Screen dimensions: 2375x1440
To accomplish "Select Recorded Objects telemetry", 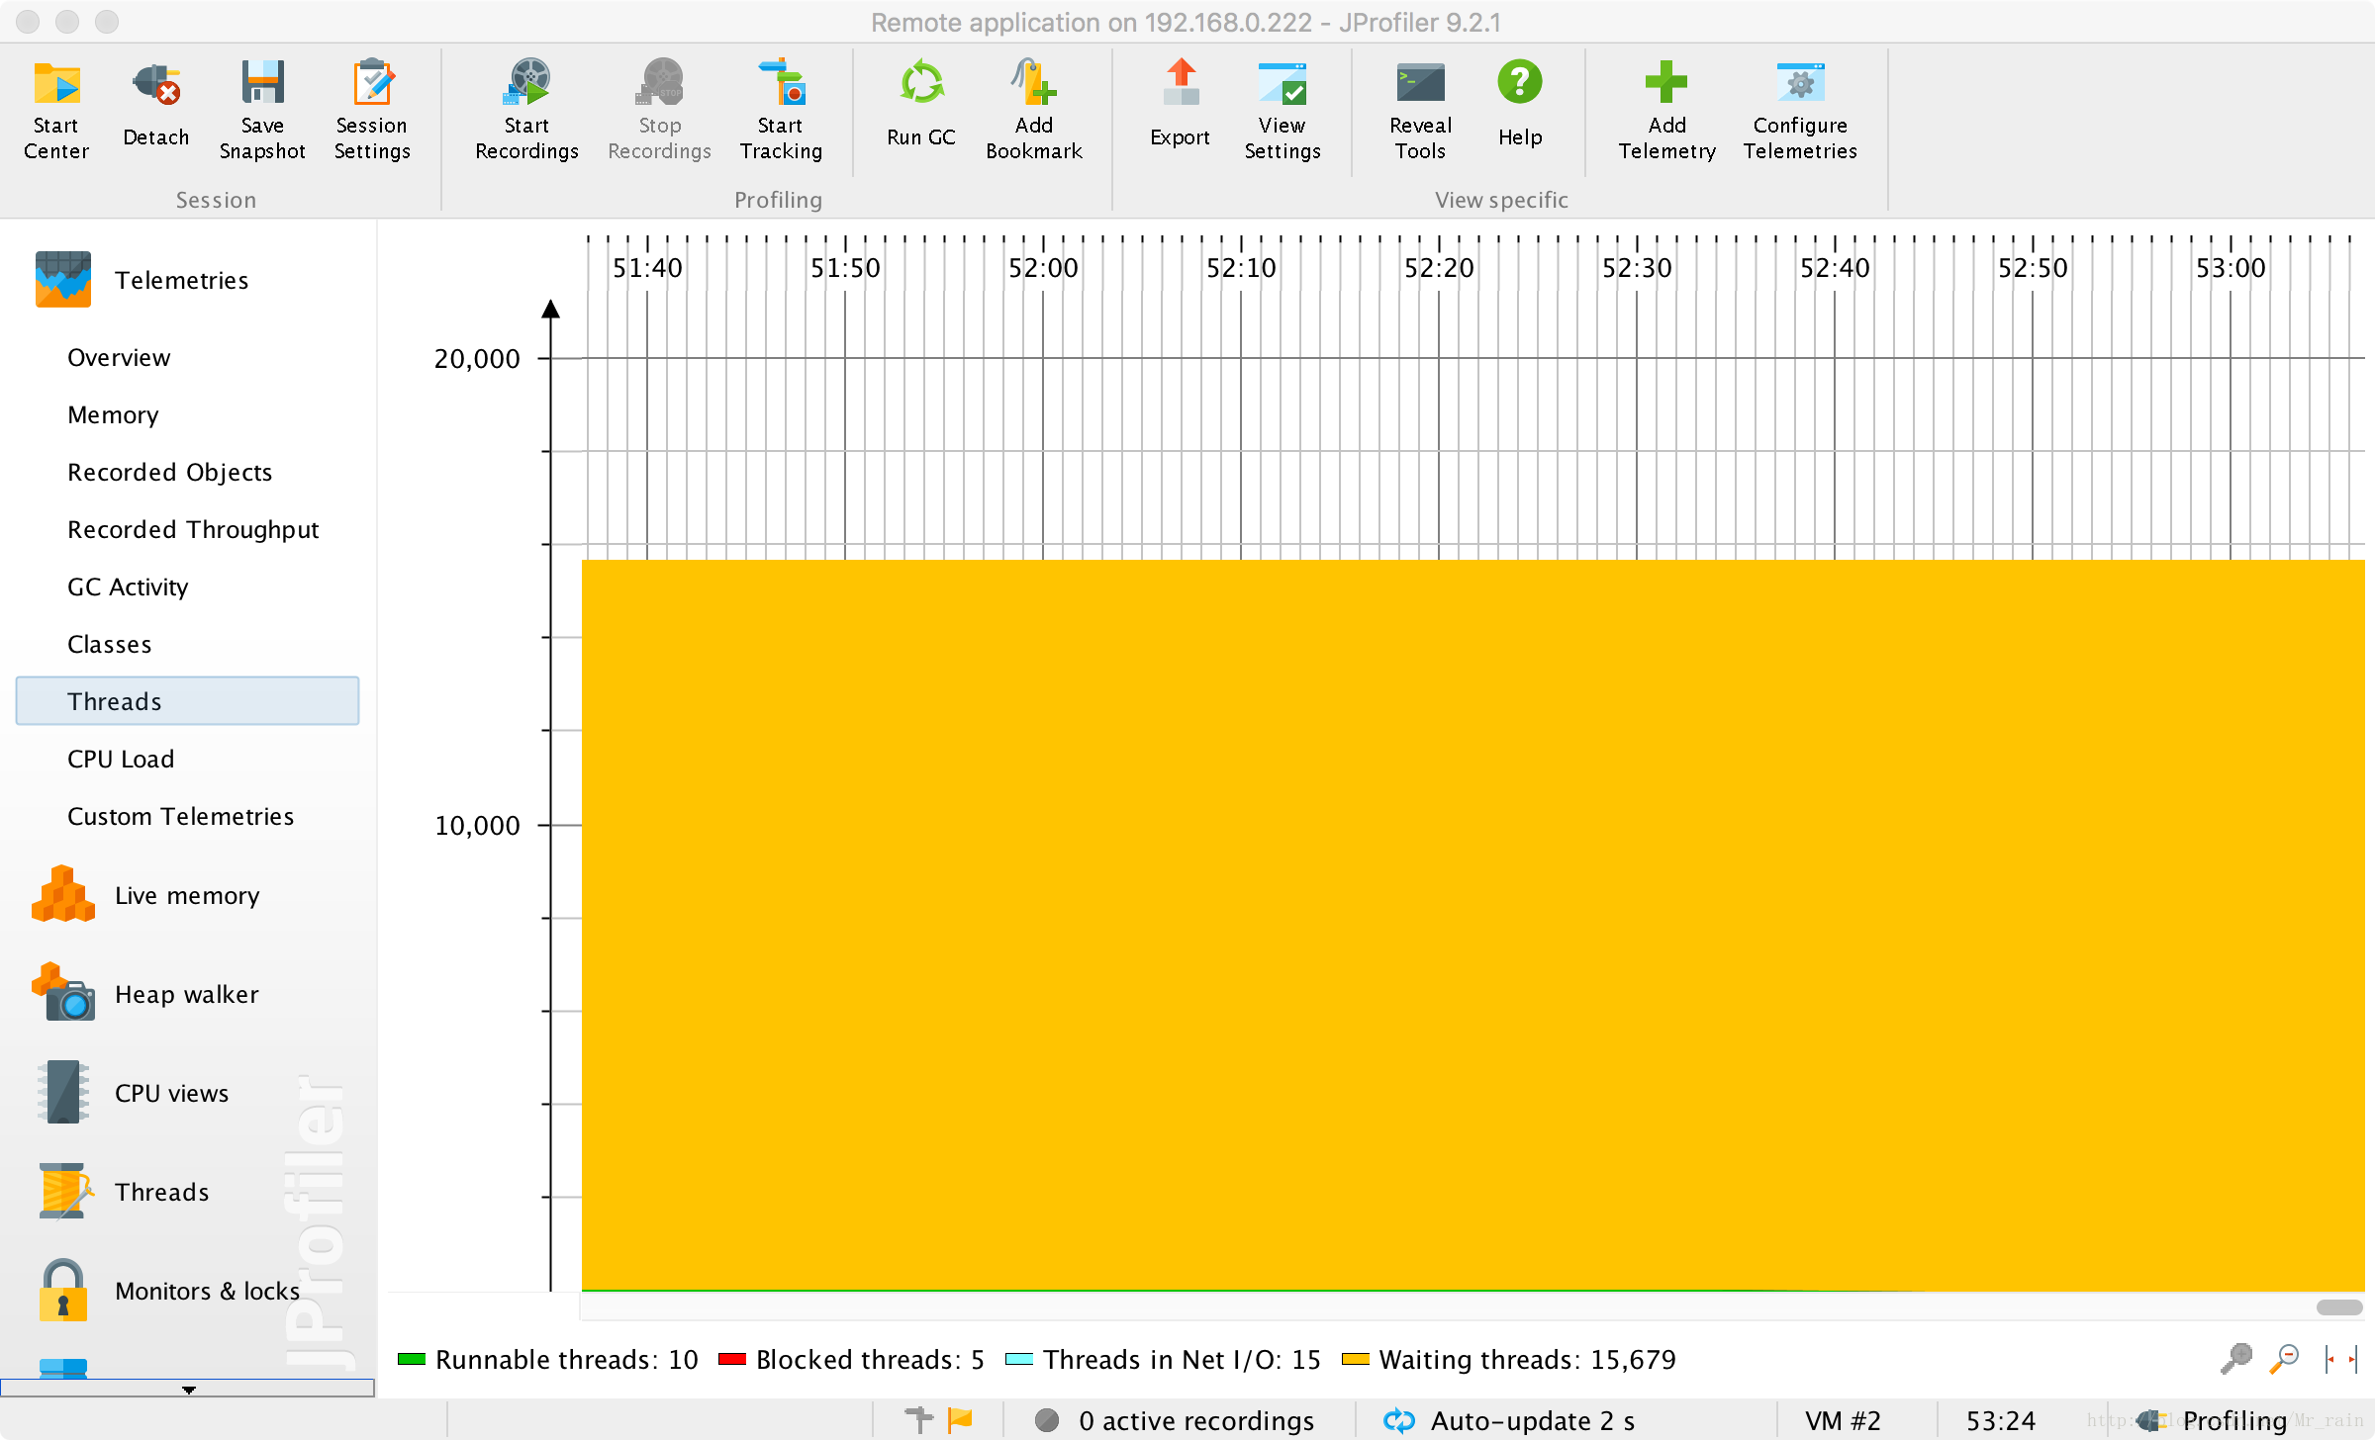I will (169, 472).
